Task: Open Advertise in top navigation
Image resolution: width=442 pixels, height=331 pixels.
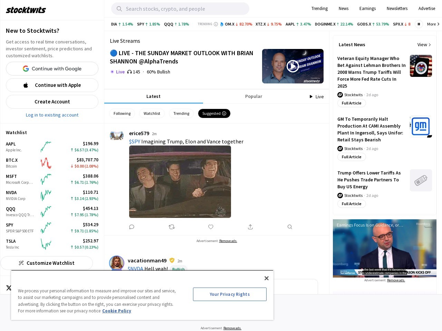Action: pyautogui.click(x=427, y=9)
